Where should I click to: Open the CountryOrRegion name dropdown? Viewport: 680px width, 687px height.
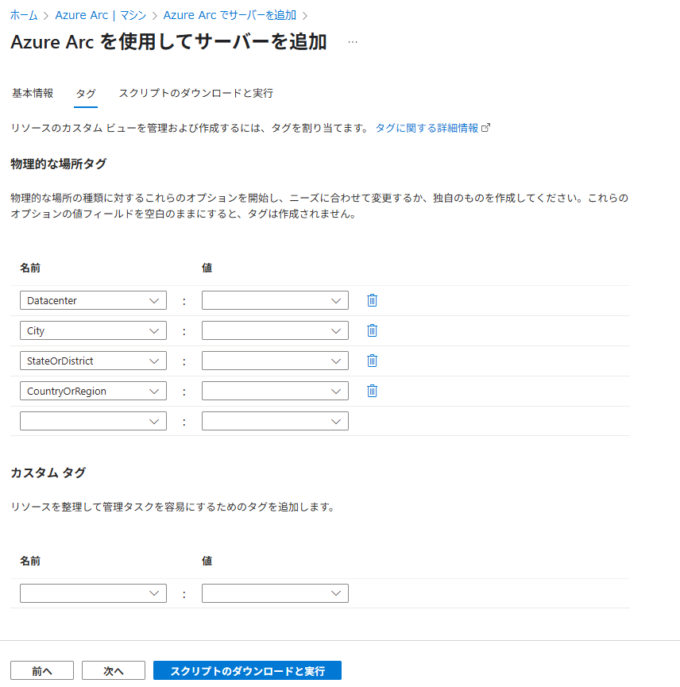[93, 392]
